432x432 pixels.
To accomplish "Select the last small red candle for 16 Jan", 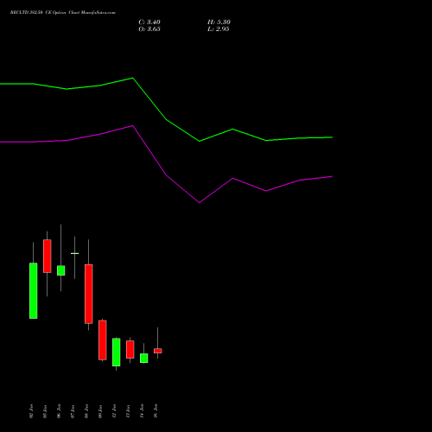I will tap(158, 351).
